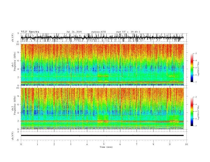Click time axis tick label "1"
Image resolution: width=210 pixels, height=162 pixels.
(37, 144)
